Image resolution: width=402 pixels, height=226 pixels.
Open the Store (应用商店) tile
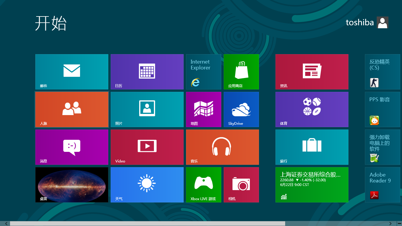(241, 72)
